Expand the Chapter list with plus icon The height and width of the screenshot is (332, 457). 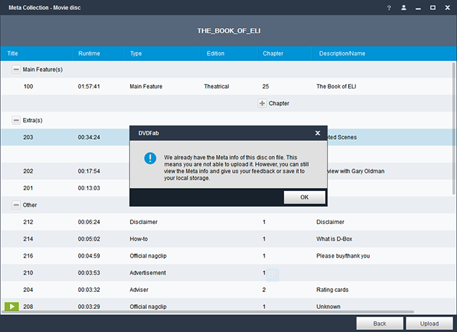point(262,103)
